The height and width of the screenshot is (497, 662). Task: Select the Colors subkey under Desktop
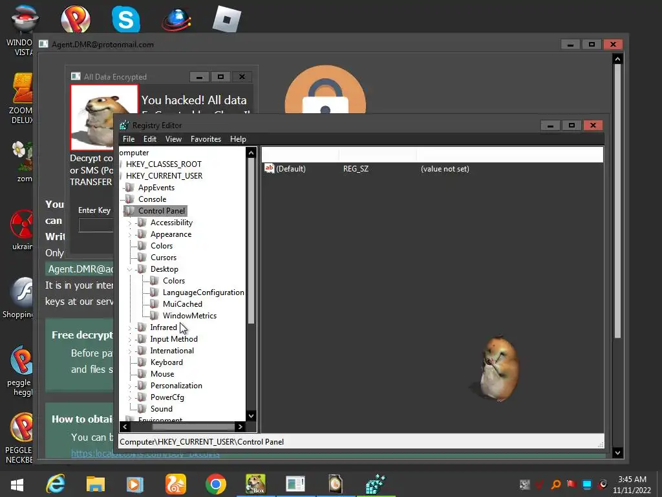[x=173, y=281]
